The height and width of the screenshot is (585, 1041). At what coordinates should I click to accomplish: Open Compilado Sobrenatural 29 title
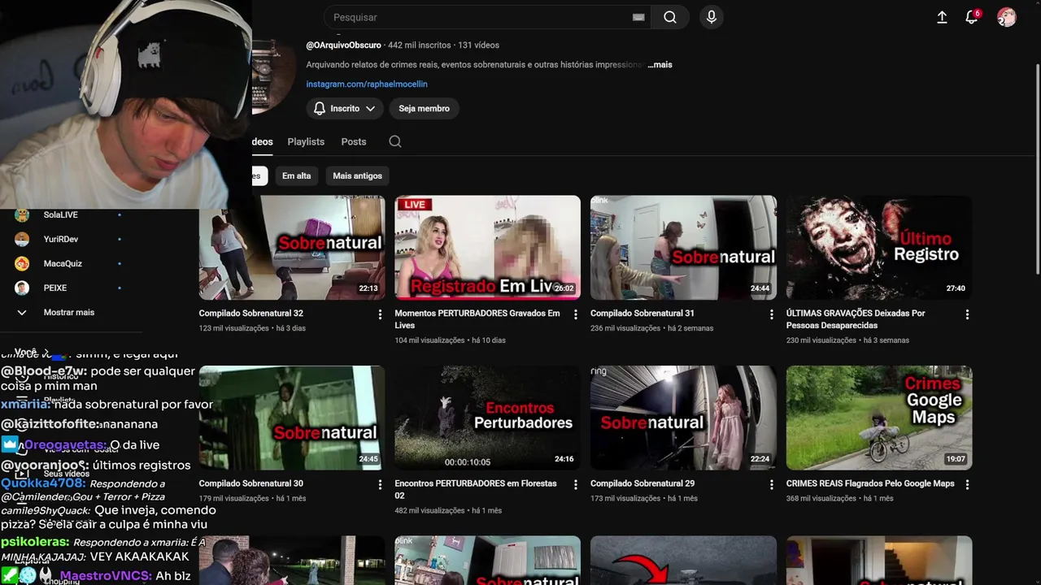coord(642,483)
